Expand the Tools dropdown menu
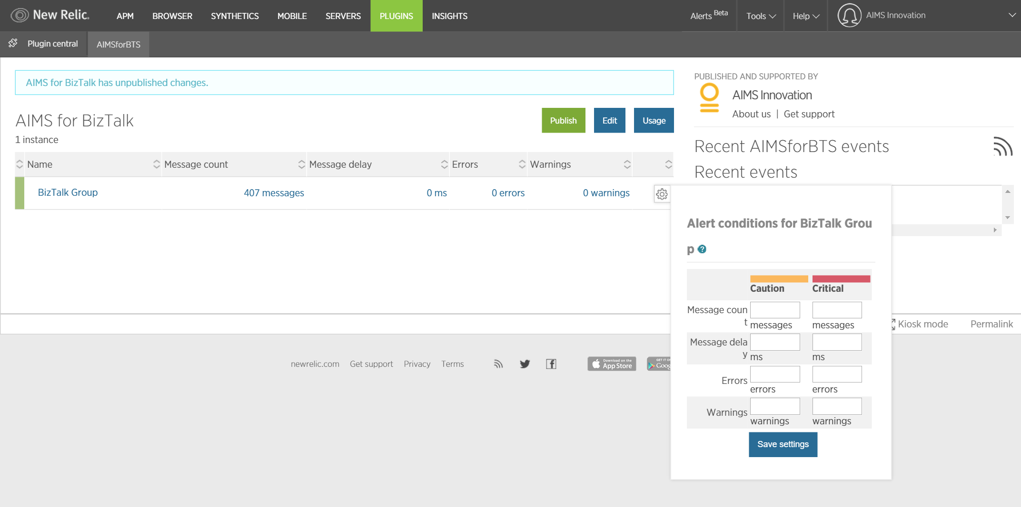This screenshot has width=1021, height=507. (x=761, y=16)
